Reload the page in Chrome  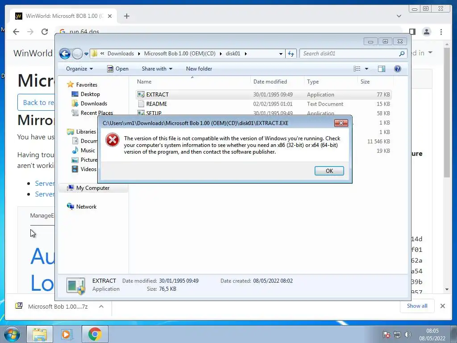pyautogui.click(x=45, y=32)
